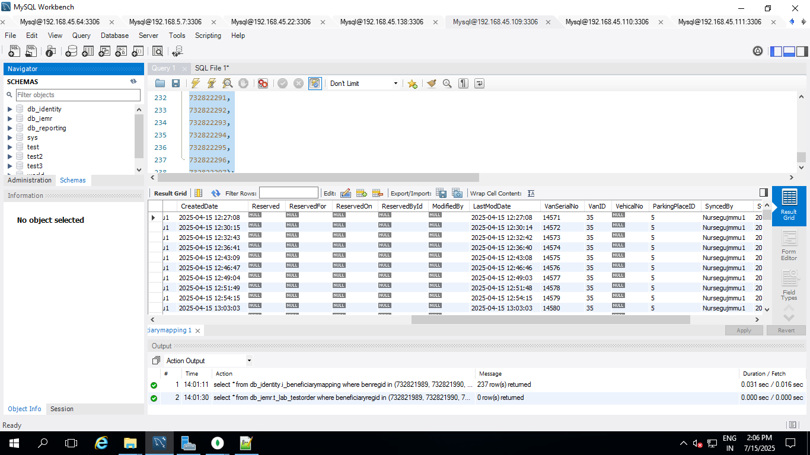
Task: Toggle result grid field-type columns icon
Action: pos(199,193)
